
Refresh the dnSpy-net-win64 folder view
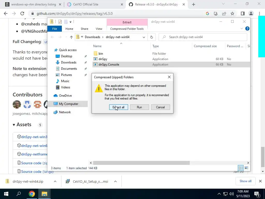[152, 37]
